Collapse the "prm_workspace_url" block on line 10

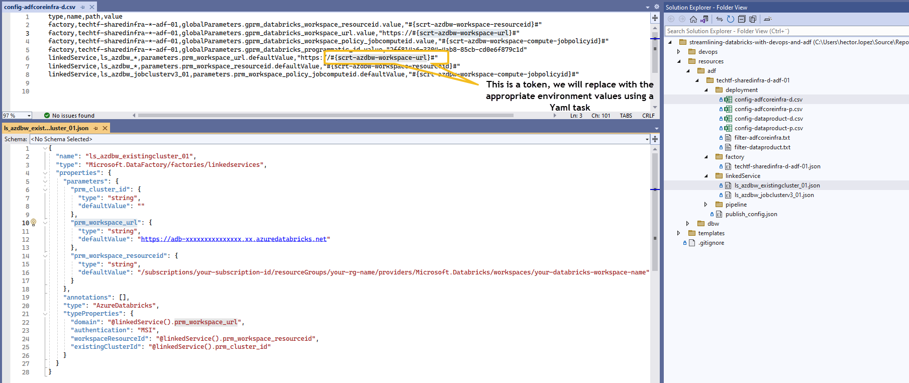point(45,223)
